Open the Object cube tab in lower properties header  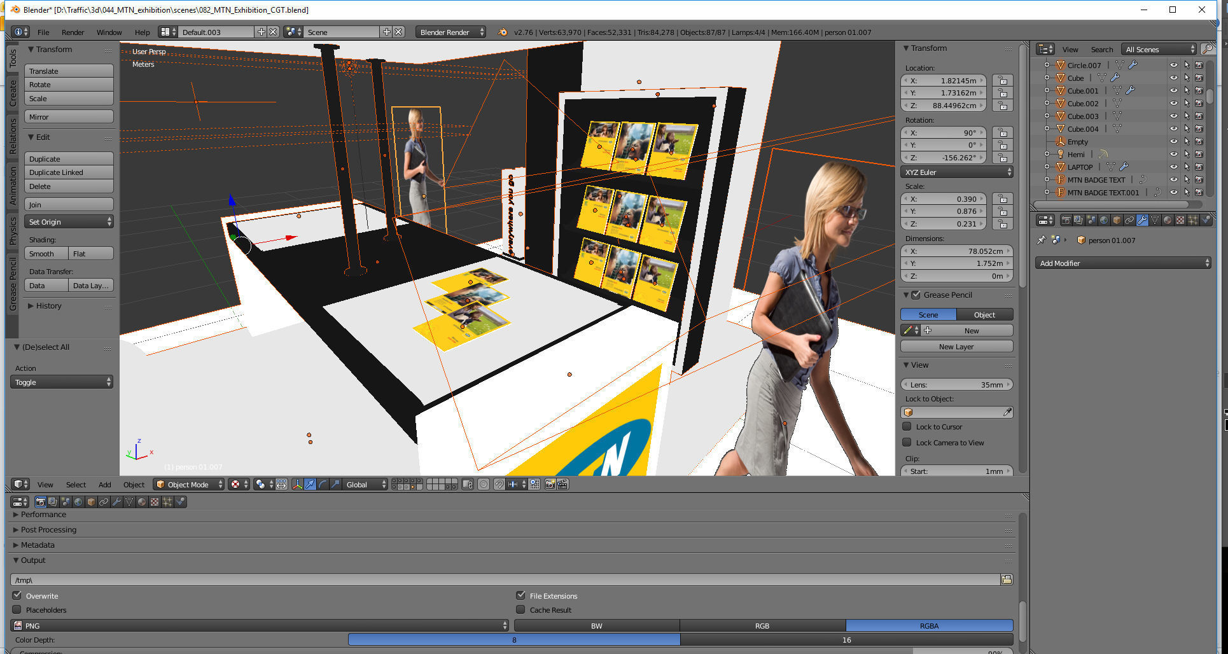(91, 502)
